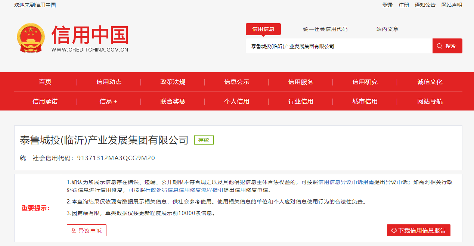Open 信用承诺 navigation item
Viewport: 474px width, 246px height.
45,101
